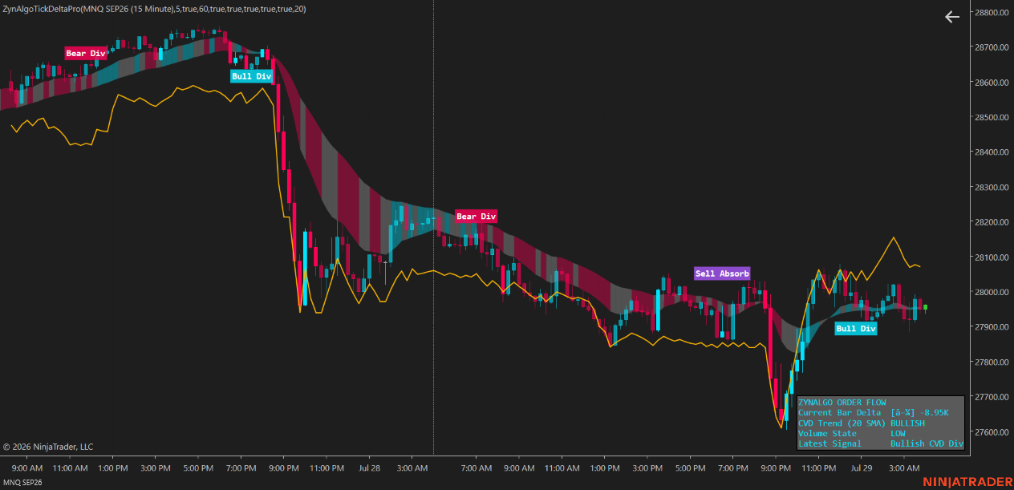
Task: Click the 28000.00 price axis label
Action: [x=990, y=292]
